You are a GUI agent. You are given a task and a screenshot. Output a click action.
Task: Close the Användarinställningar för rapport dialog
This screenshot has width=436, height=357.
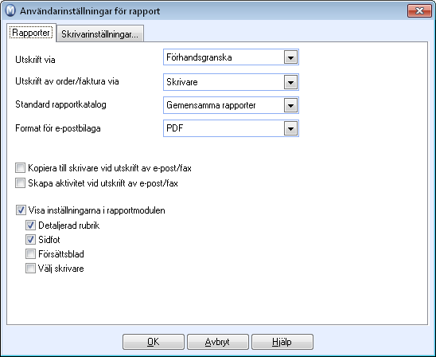point(419,11)
